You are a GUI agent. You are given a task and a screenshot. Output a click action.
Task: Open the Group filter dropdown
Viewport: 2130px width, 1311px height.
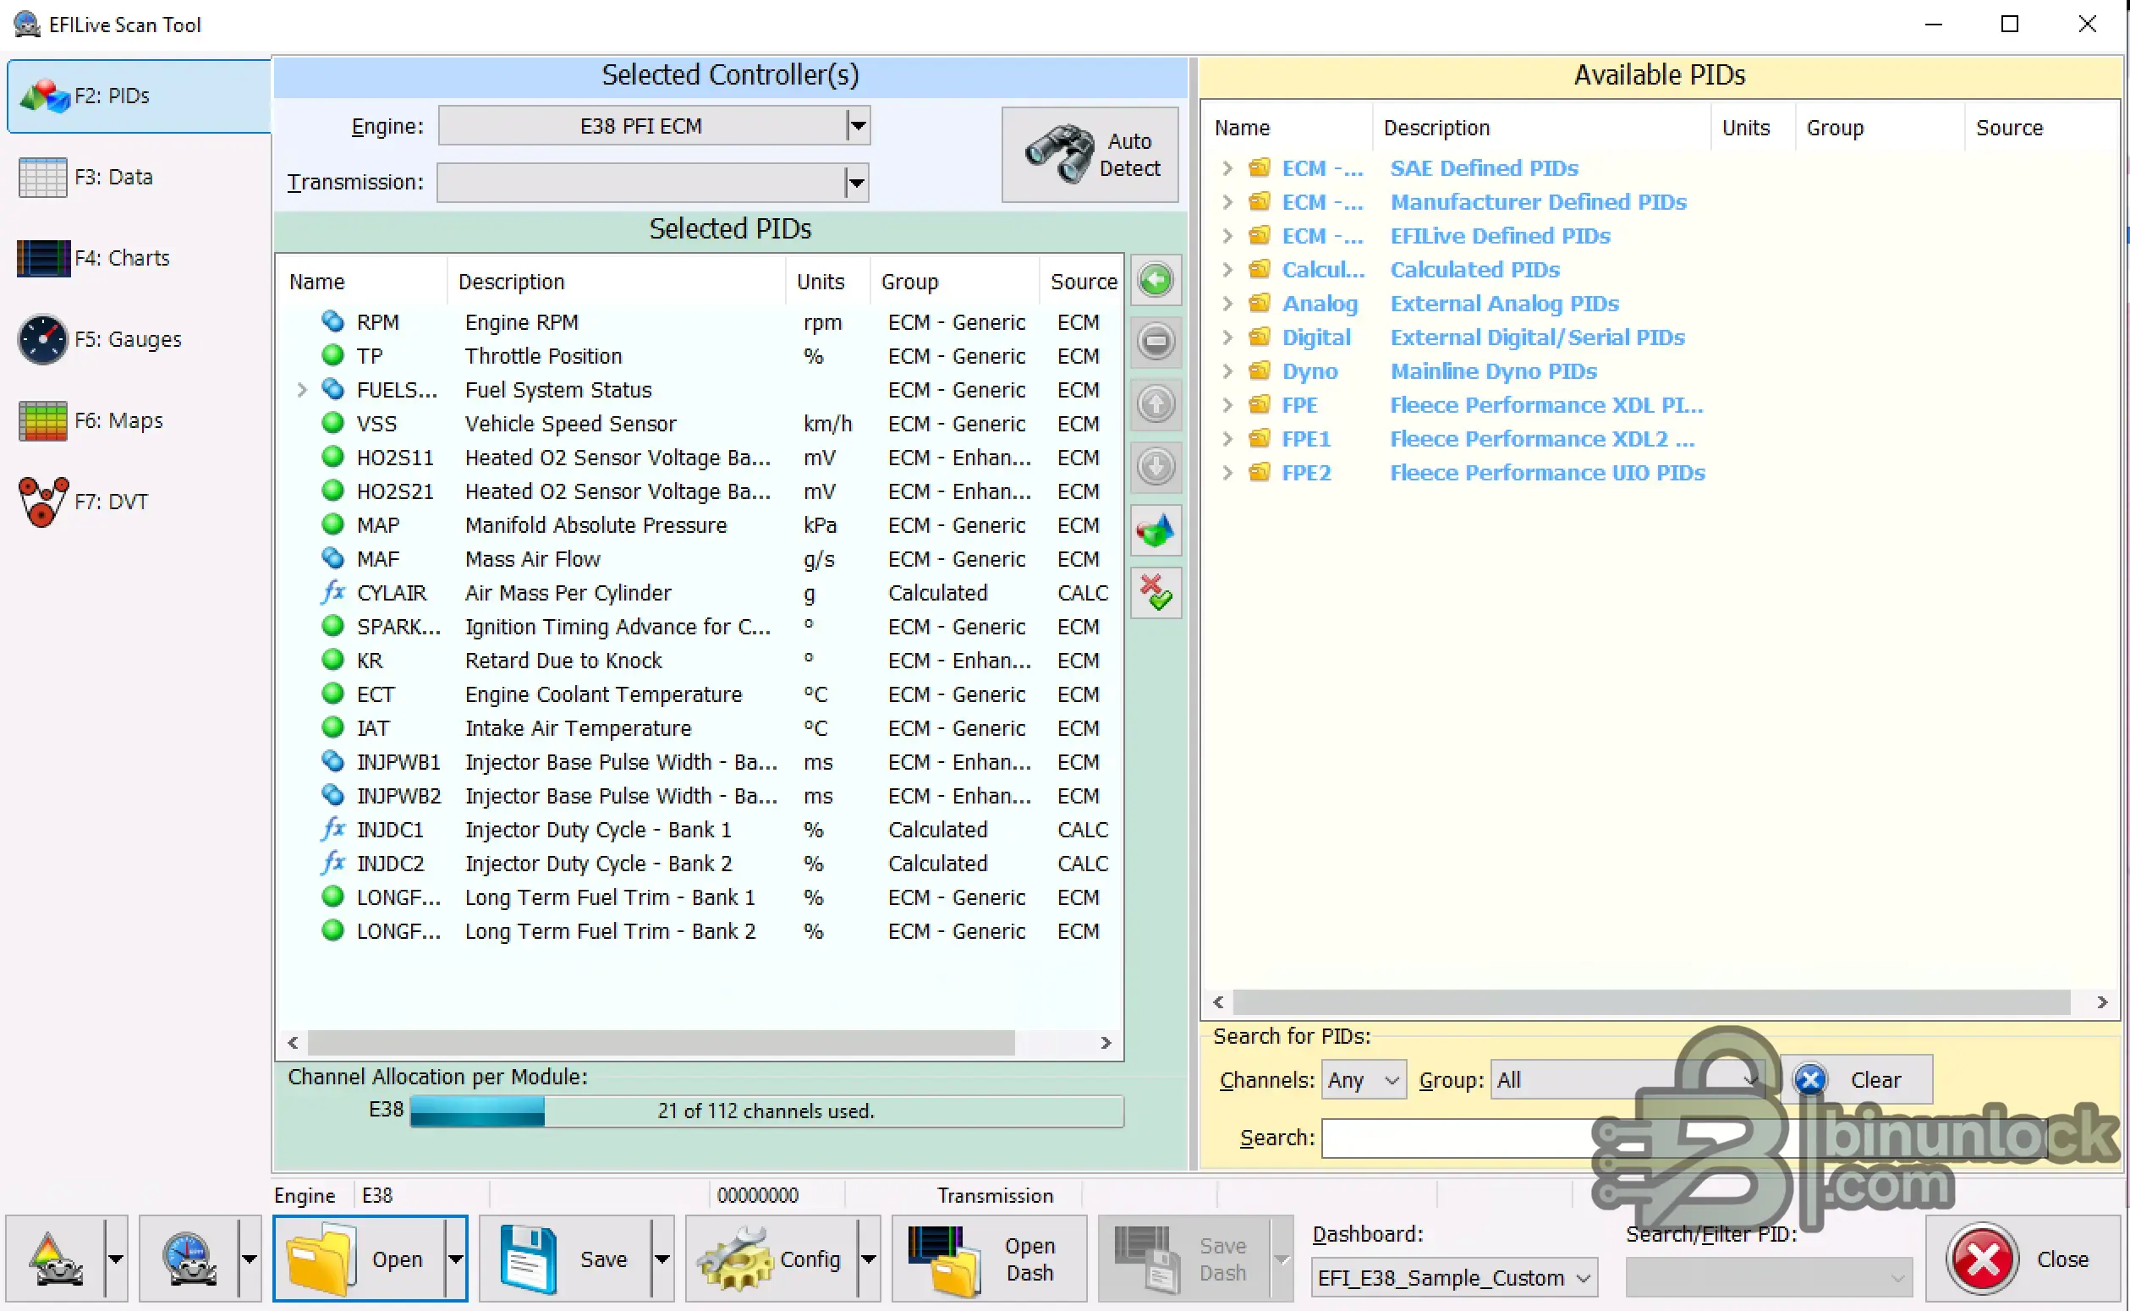click(x=1628, y=1080)
